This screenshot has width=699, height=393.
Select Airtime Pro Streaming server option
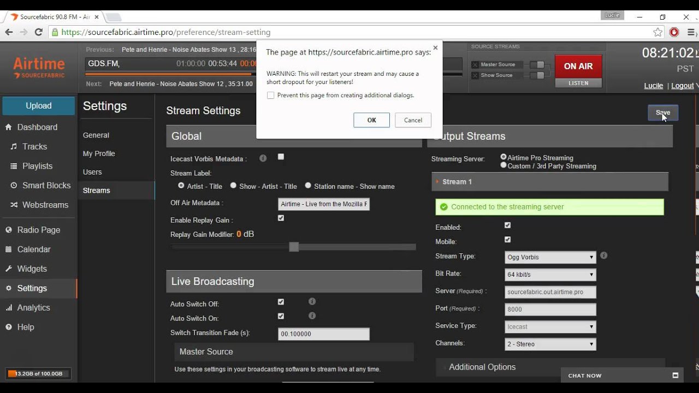[503, 157]
